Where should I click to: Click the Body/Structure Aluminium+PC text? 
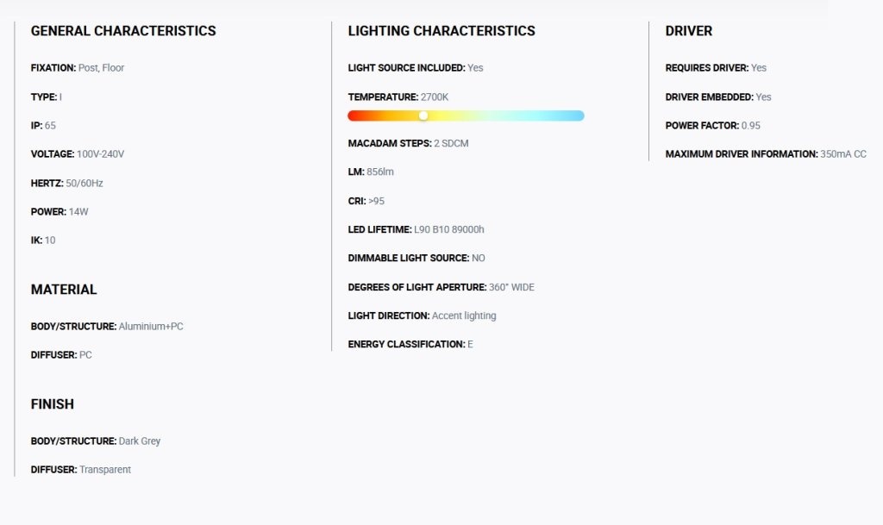pos(107,326)
